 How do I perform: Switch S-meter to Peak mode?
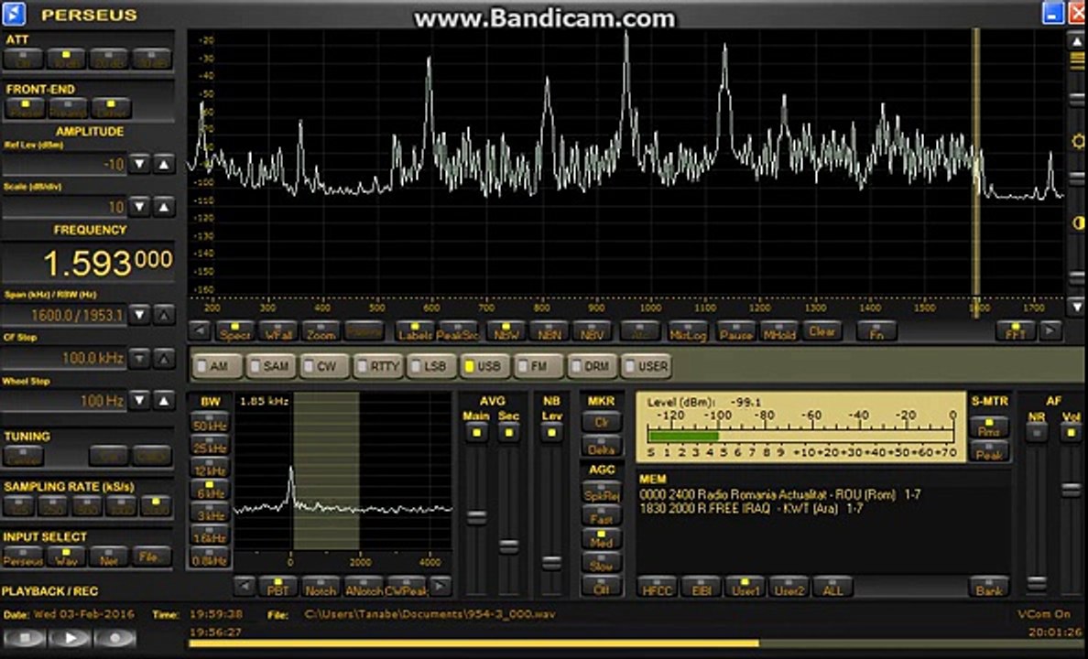[989, 451]
